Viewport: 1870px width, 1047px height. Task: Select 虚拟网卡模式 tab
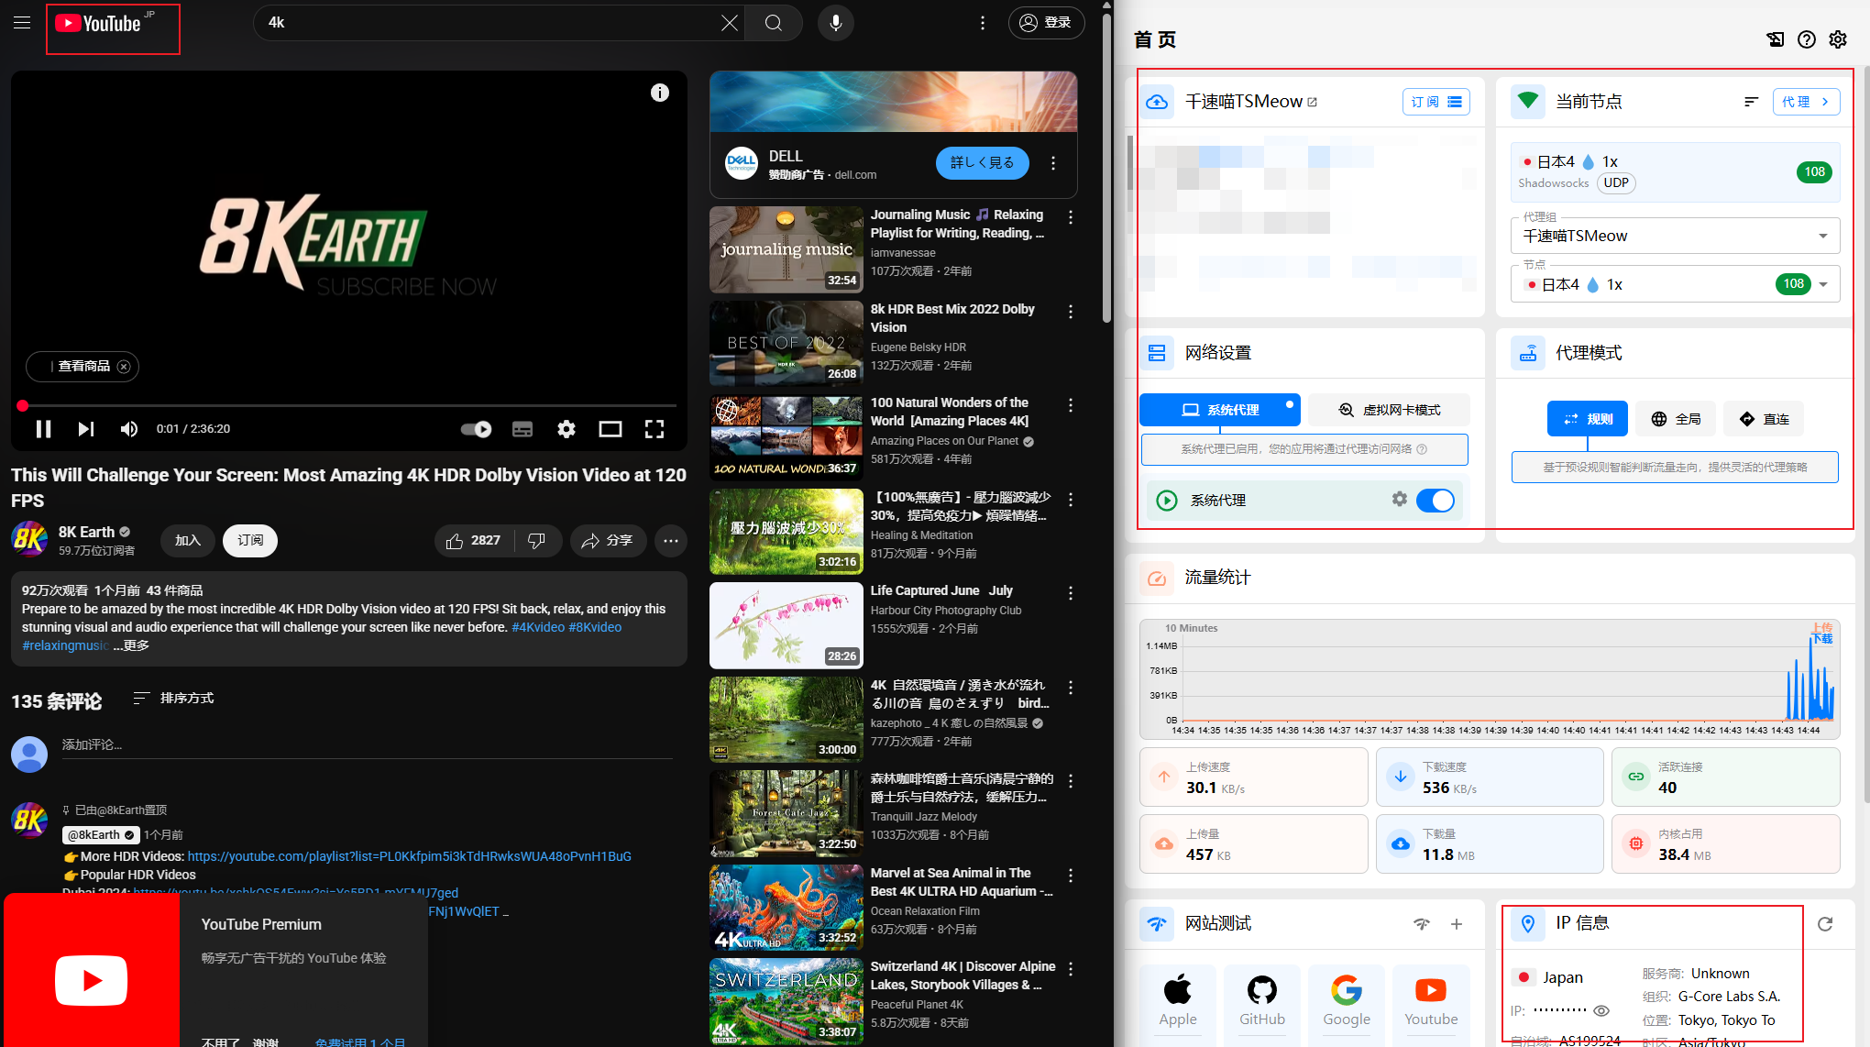click(1389, 410)
